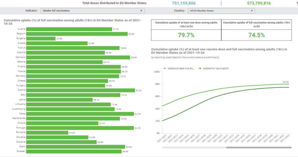Select the 'Uptake full vaccination' indicator box
The width and height of the screenshot is (298, 157).
[x=93, y=11]
